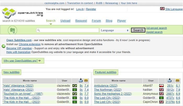Screen dimensions: 183x106
Task: Click IMDb column icon in Featured subtitles table
Action: click(x=178, y=80)
